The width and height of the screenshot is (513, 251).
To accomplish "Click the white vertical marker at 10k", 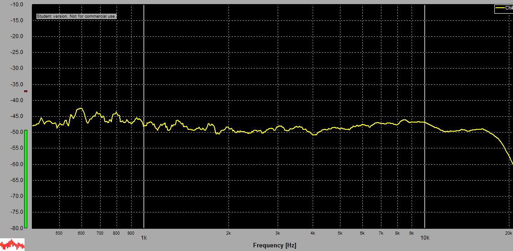I will tap(425, 116).
